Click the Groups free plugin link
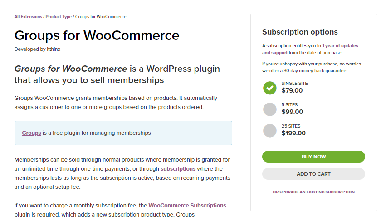 [31, 133]
